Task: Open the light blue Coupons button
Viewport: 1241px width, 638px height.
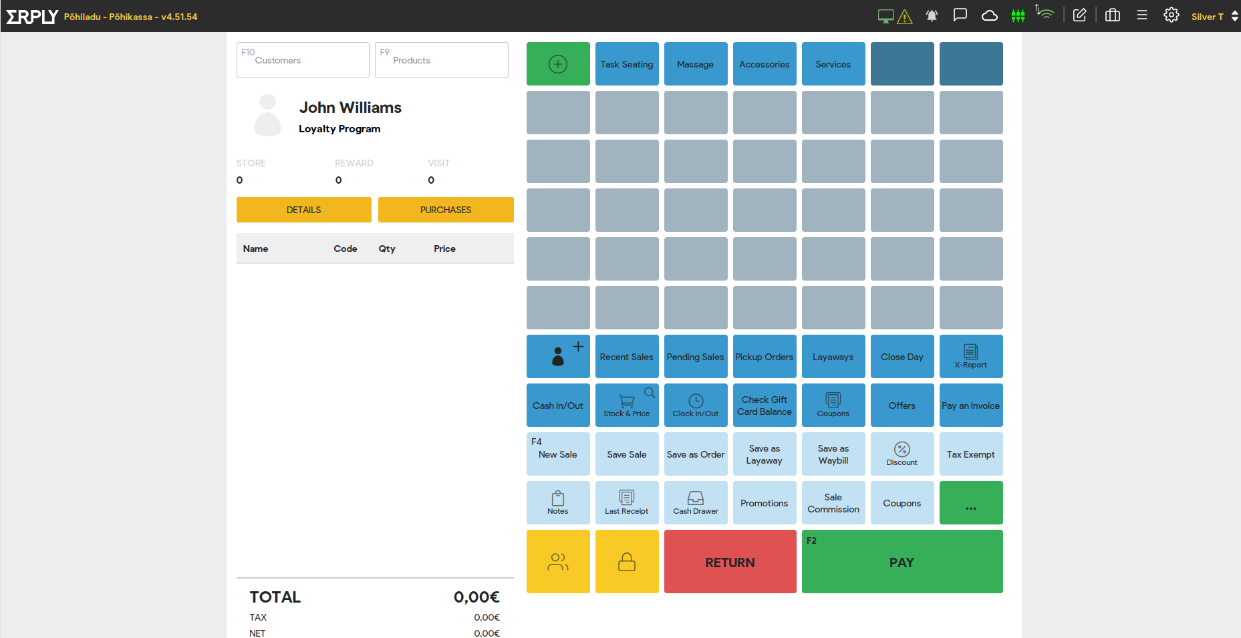Action: pyautogui.click(x=902, y=503)
